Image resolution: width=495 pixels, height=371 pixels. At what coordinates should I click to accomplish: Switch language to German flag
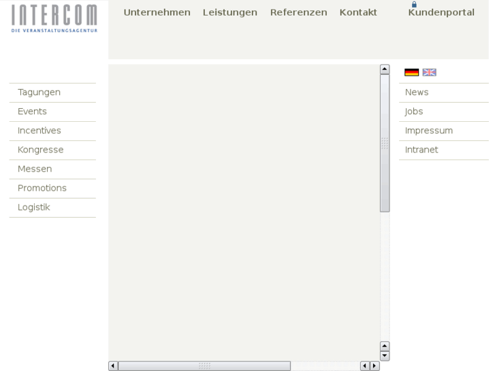coord(411,72)
